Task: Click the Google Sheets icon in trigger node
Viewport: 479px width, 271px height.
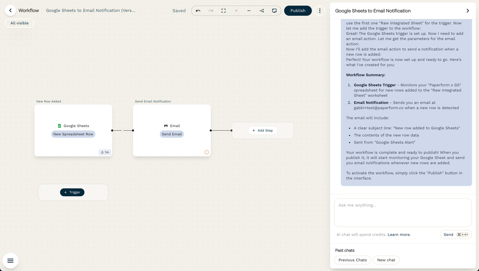Action: click(59, 126)
